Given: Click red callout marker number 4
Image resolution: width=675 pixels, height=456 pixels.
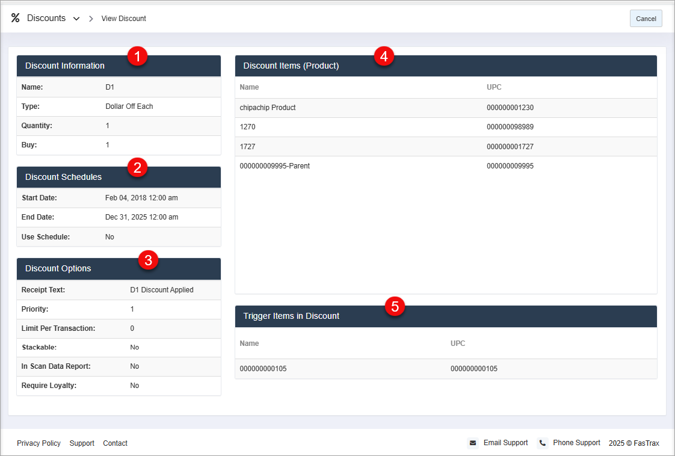Looking at the screenshot, I should pos(384,57).
